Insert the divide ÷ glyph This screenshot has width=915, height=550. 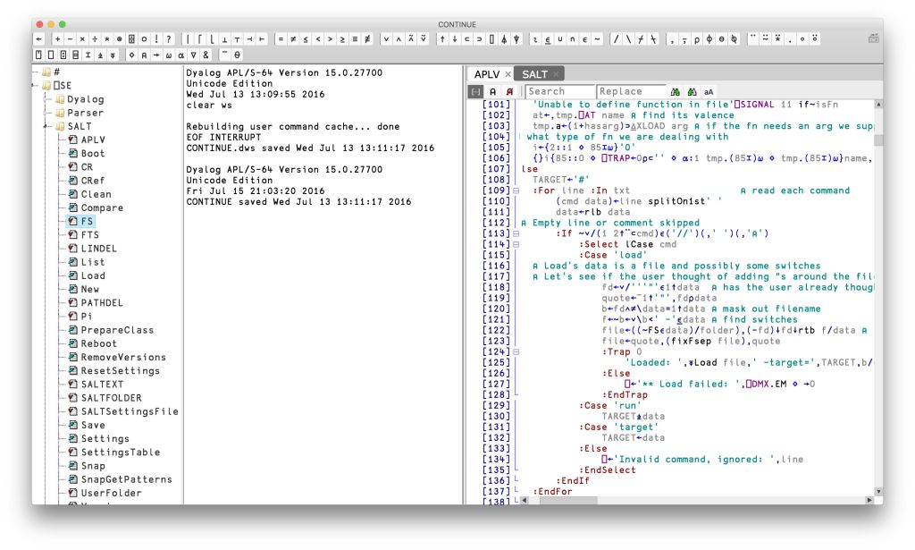tap(95, 39)
